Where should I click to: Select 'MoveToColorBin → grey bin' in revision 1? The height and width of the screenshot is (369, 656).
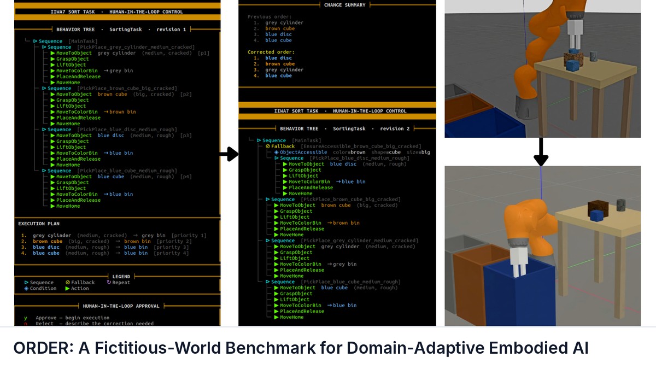click(x=92, y=71)
